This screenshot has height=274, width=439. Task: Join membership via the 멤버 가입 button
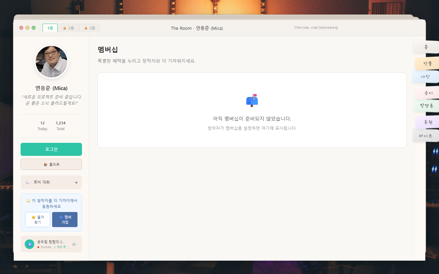[x=65, y=219]
